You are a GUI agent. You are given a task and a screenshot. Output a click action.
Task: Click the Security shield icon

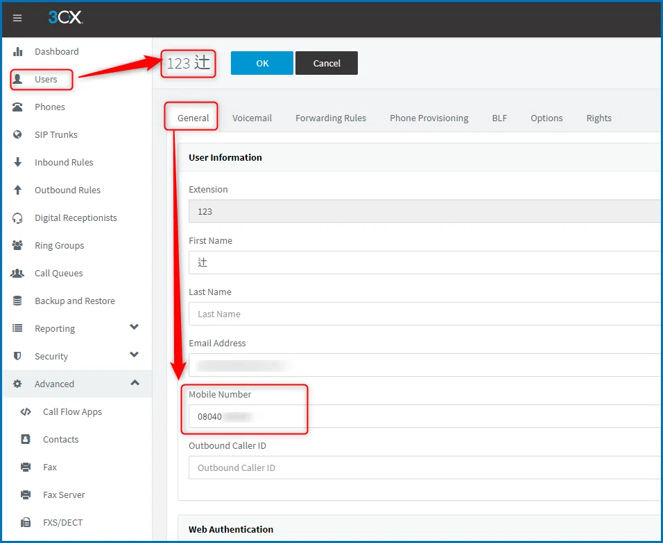click(18, 356)
